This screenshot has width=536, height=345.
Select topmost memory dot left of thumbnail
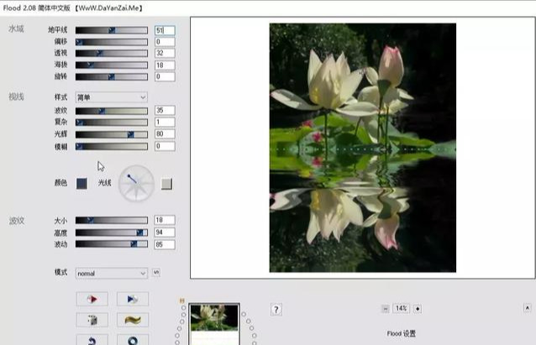tap(183, 308)
